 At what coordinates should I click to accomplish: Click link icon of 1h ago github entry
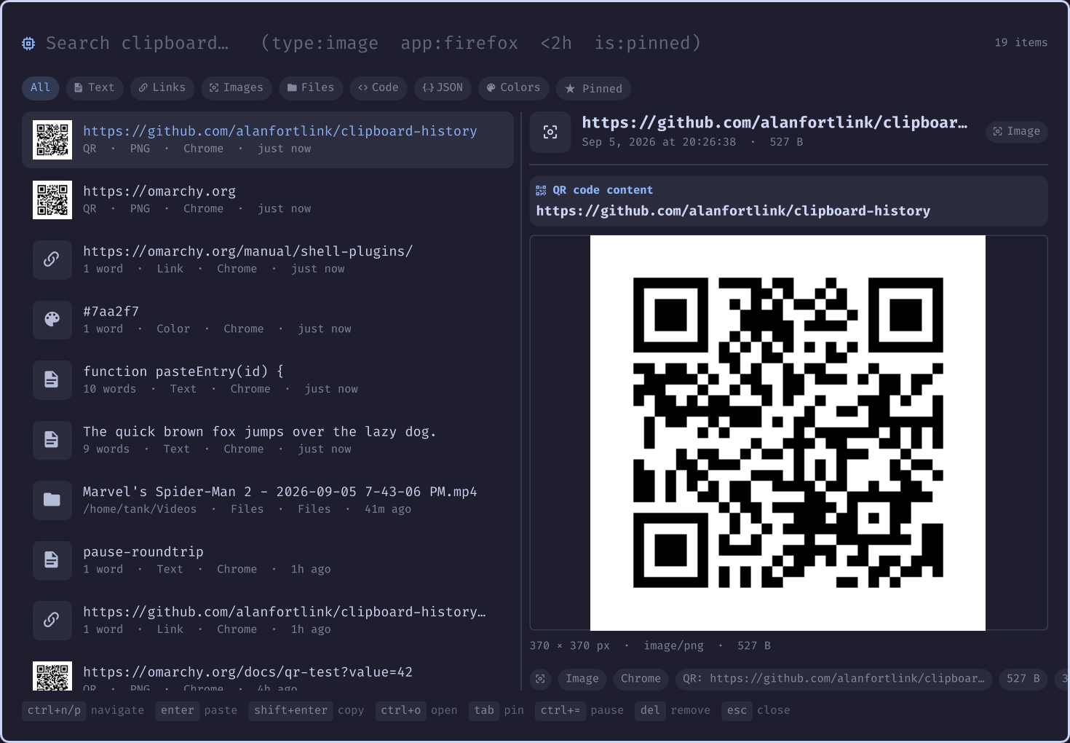point(52,621)
